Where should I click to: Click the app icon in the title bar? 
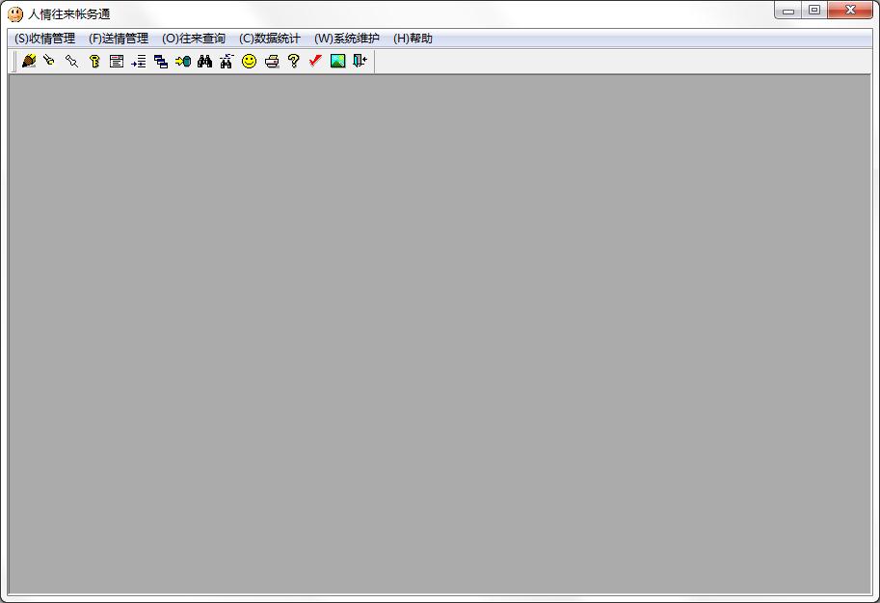15,14
